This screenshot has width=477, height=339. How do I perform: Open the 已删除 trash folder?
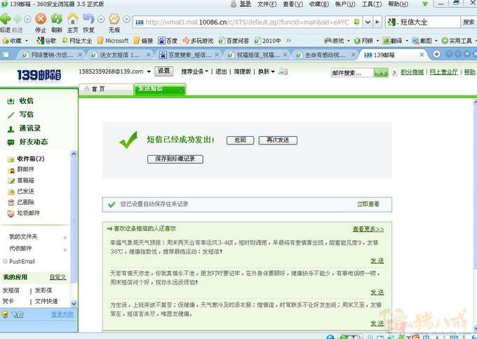(x=21, y=202)
